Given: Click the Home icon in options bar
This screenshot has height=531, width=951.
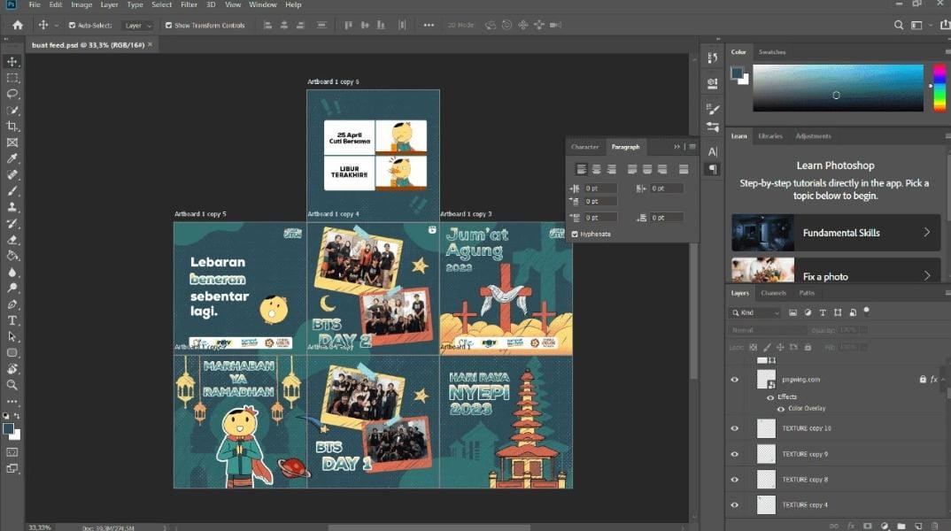Looking at the screenshot, I should coord(18,25).
